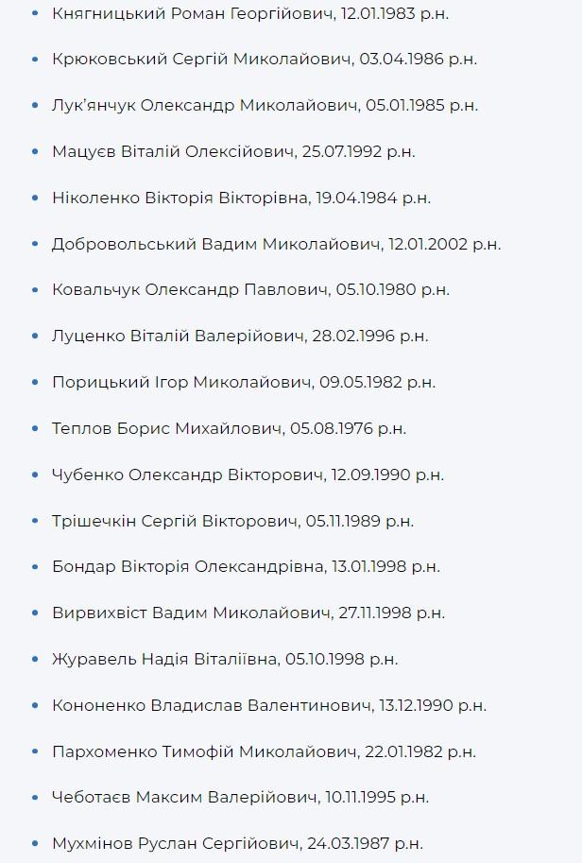The height and width of the screenshot is (863, 582).
Task: Click the name Порицький Ігор Миколайович
Action: [x=182, y=382]
